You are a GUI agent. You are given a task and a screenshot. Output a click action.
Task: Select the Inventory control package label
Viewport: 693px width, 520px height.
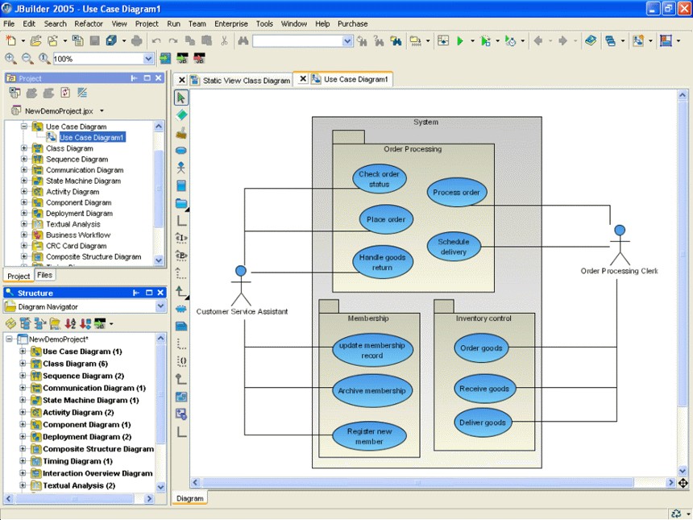(x=483, y=318)
